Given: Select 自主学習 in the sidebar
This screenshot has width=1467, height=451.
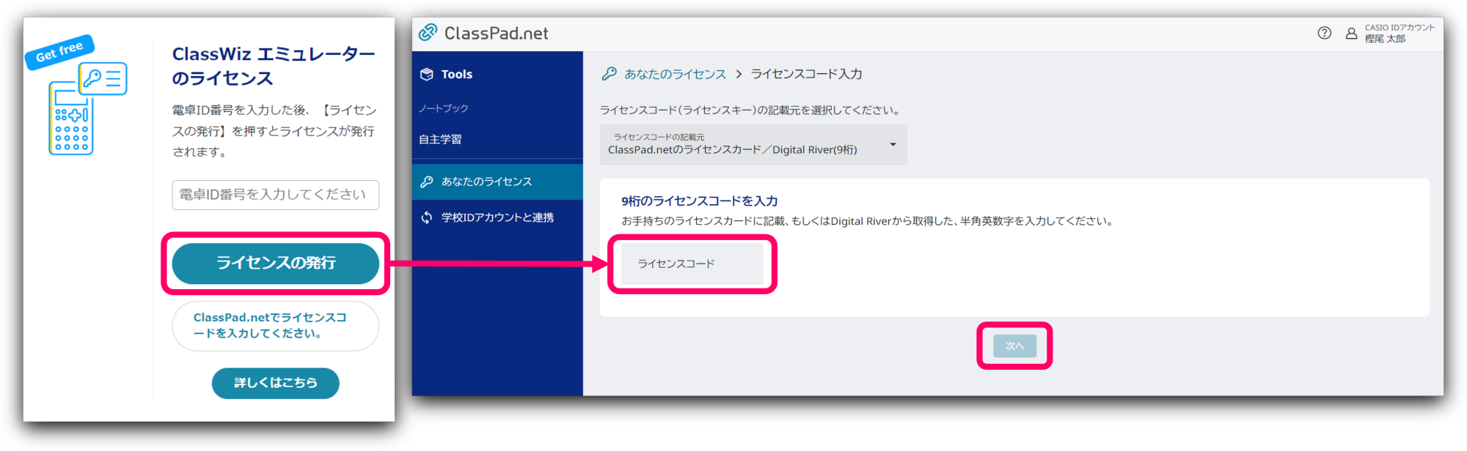Looking at the screenshot, I should coord(440,139).
